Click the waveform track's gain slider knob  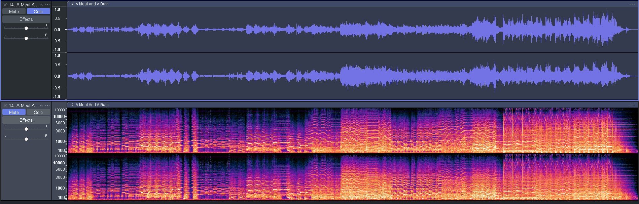point(26,28)
